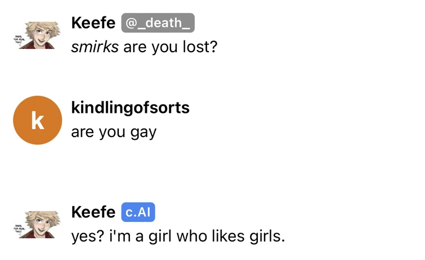Click the Keefe name next to @_death_
This screenshot has height=260, width=425.
[x=93, y=22]
